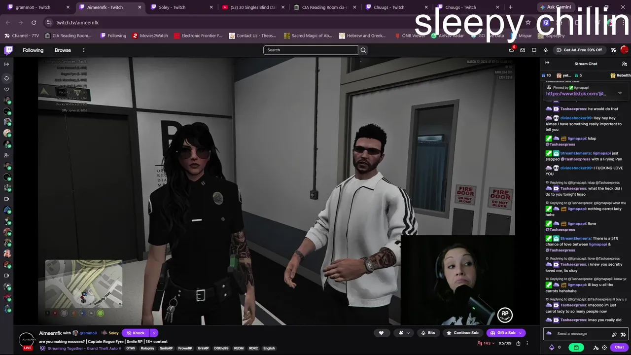631x355 pixels.
Task: Open the dropdown arrow beside Knock
Action: coord(154,333)
